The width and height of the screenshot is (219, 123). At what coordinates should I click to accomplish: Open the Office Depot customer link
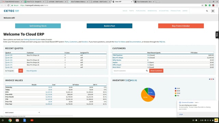pyautogui.click(x=117, y=65)
